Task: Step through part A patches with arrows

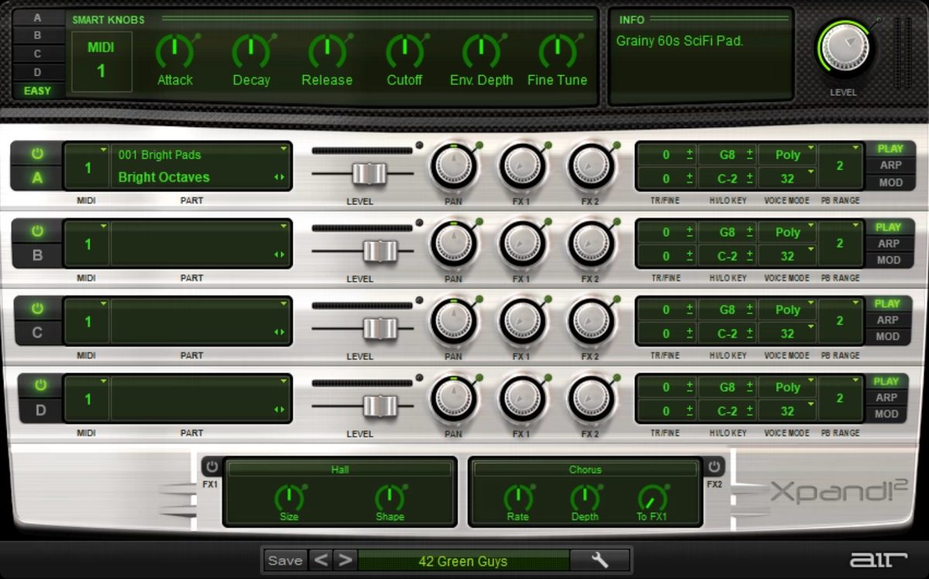Action: pos(279,178)
